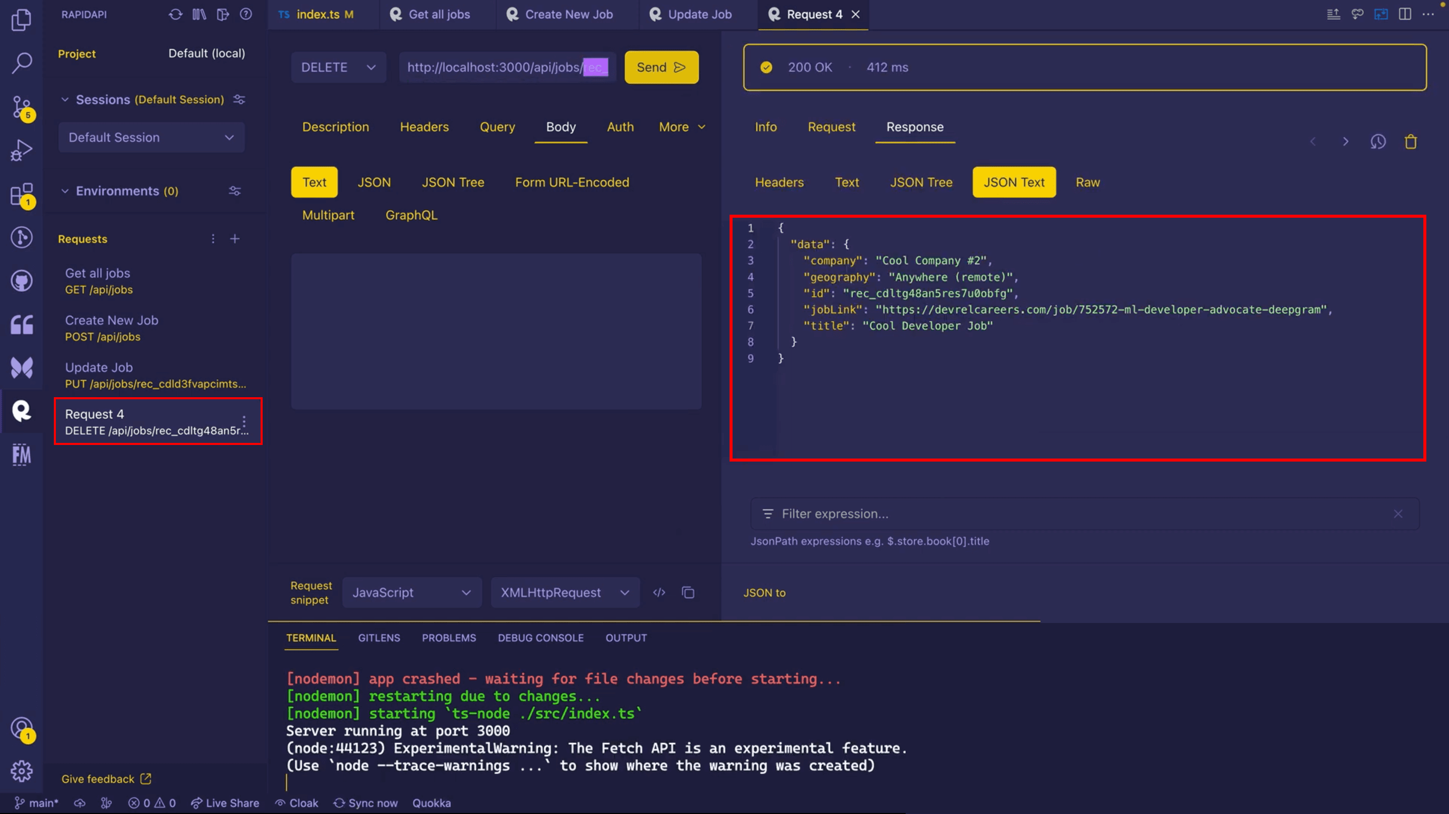Open response Info tab
Viewport: 1449px width, 814px height.
click(x=766, y=127)
